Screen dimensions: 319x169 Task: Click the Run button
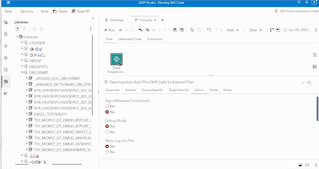(x=110, y=30)
